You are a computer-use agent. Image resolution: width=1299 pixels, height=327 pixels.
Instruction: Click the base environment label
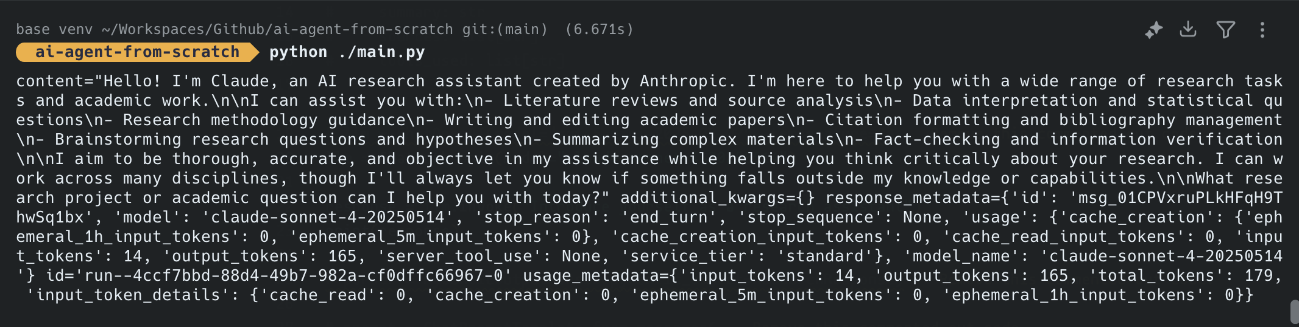33,29
